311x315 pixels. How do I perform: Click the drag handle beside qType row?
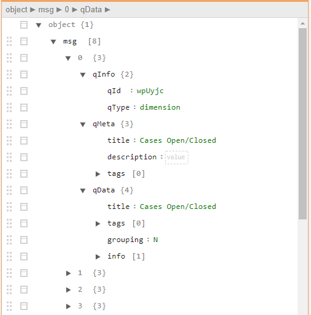point(9,108)
